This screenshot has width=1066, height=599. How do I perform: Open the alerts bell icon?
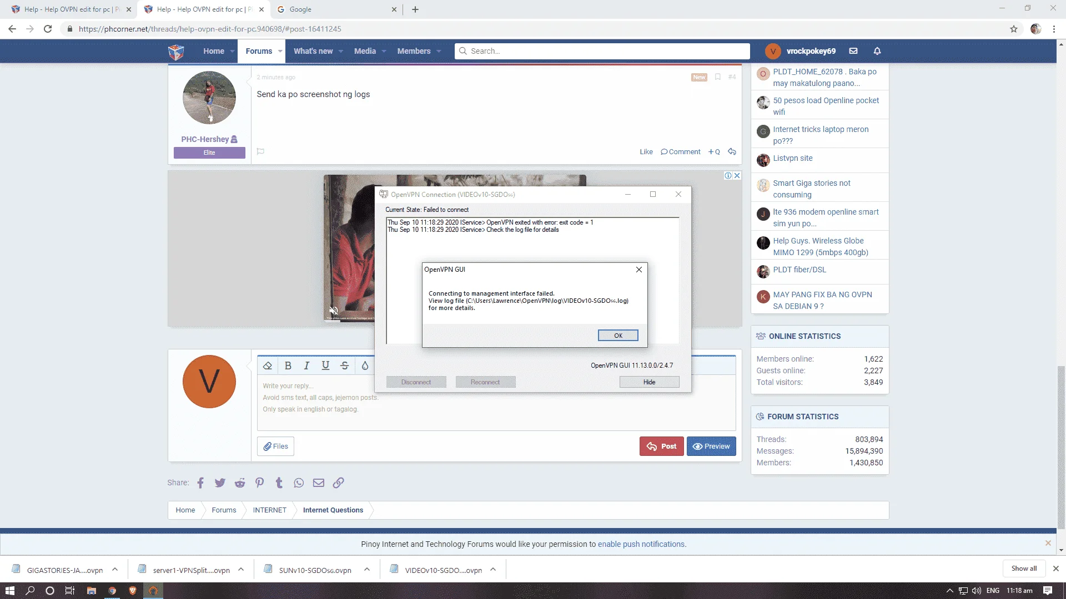pos(877,51)
